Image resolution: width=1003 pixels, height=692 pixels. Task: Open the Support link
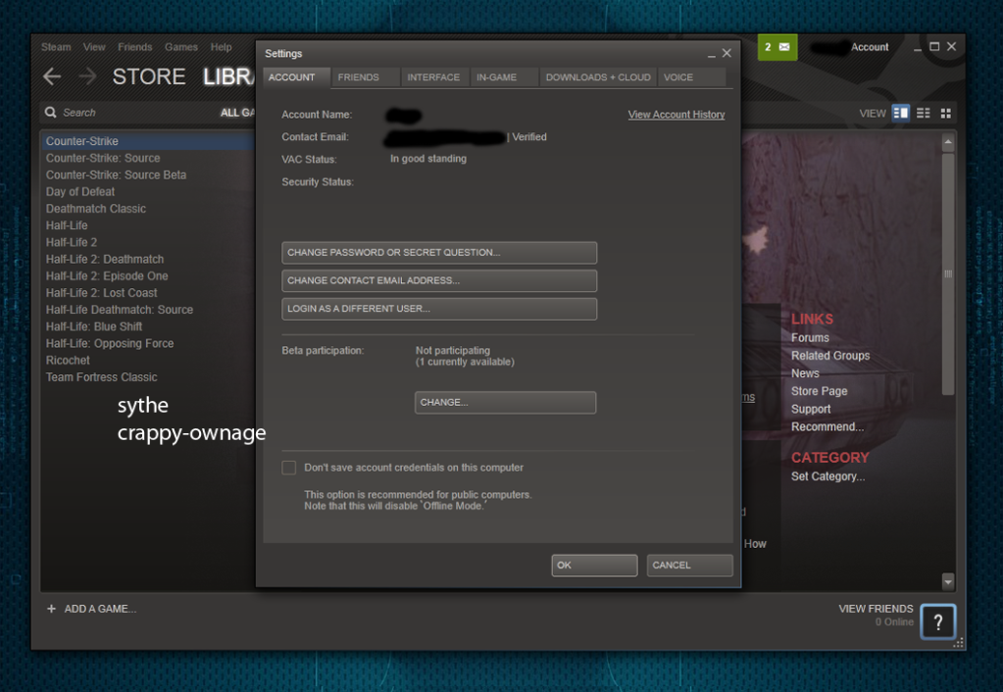click(811, 410)
